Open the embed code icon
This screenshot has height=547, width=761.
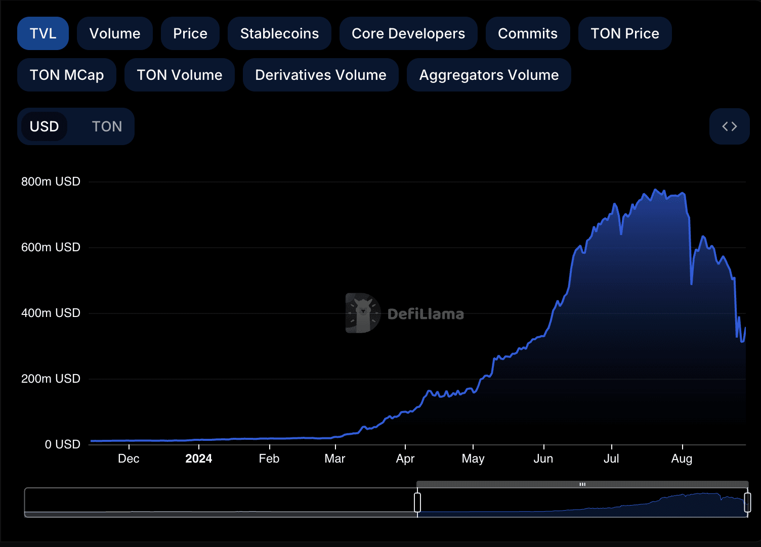pyautogui.click(x=730, y=126)
